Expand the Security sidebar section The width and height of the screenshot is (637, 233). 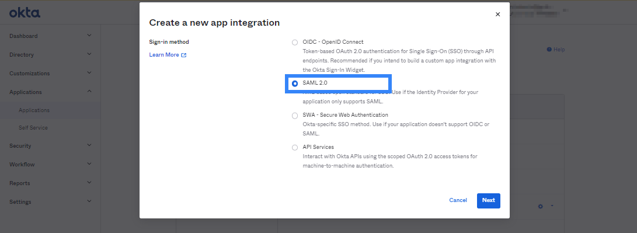tap(89, 145)
